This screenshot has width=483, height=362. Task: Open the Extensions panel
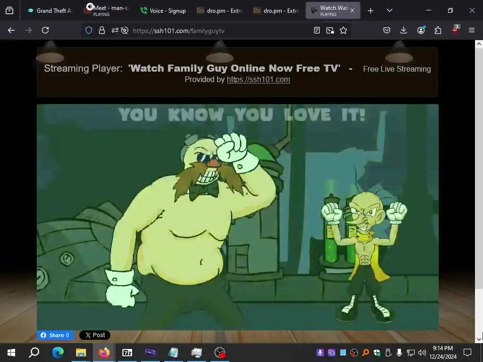coord(438,30)
